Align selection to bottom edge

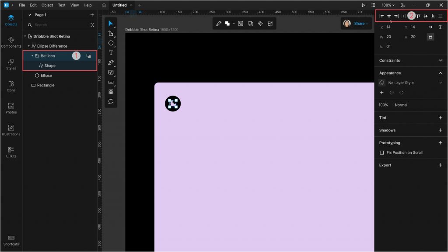(433, 16)
